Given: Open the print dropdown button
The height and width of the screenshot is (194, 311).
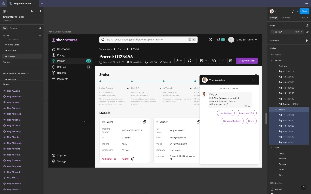Looking at the screenshot, I should click(191, 61).
